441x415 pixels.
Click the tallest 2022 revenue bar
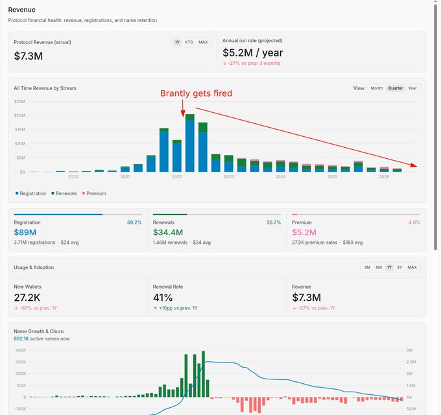click(190, 143)
